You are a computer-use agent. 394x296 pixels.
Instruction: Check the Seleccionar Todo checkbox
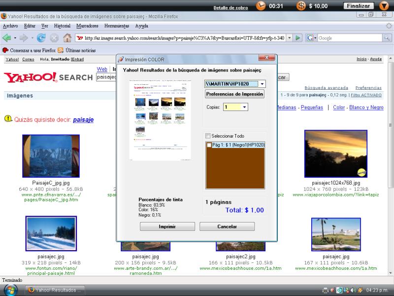[208, 136]
